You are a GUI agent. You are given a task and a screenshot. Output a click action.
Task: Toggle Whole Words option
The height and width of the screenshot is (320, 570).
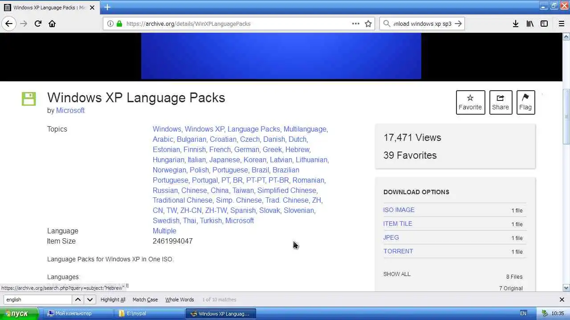coord(179,300)
